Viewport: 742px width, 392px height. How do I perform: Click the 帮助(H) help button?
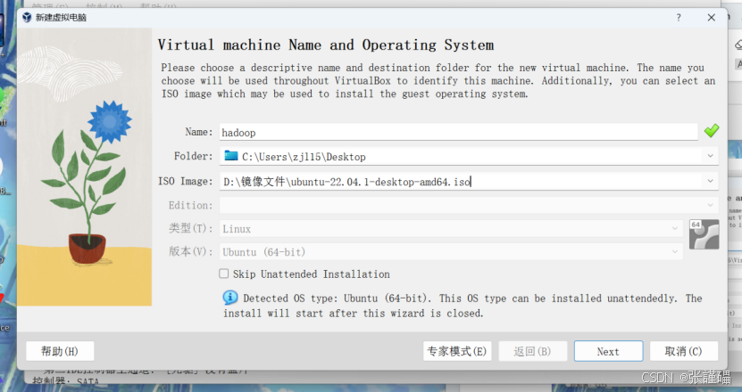pyautogui.click(x=60, y=351)
